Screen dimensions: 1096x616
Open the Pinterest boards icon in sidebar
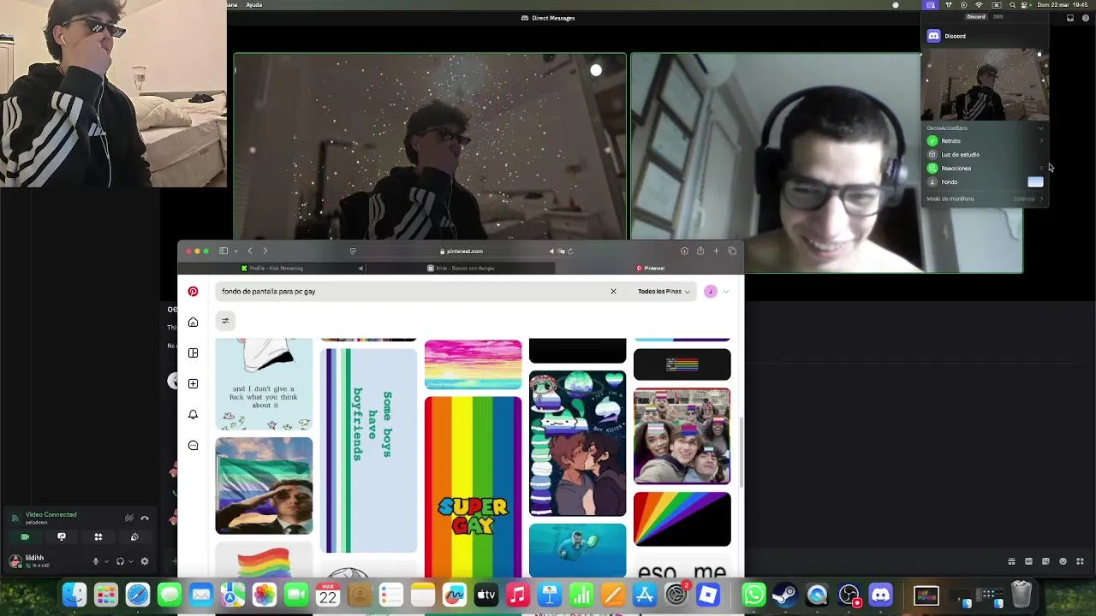click(193, 353)
